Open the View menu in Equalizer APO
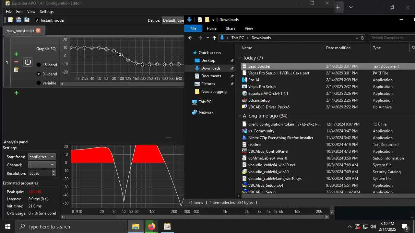The height and width of the screenshot is (233, 415). click(31, 12)
